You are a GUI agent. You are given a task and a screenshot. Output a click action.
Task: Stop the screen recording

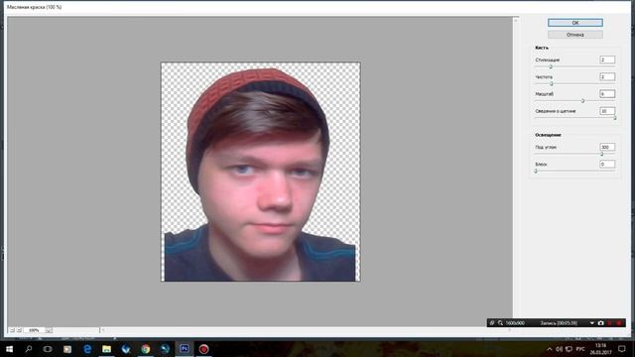(x=619, y=323)
